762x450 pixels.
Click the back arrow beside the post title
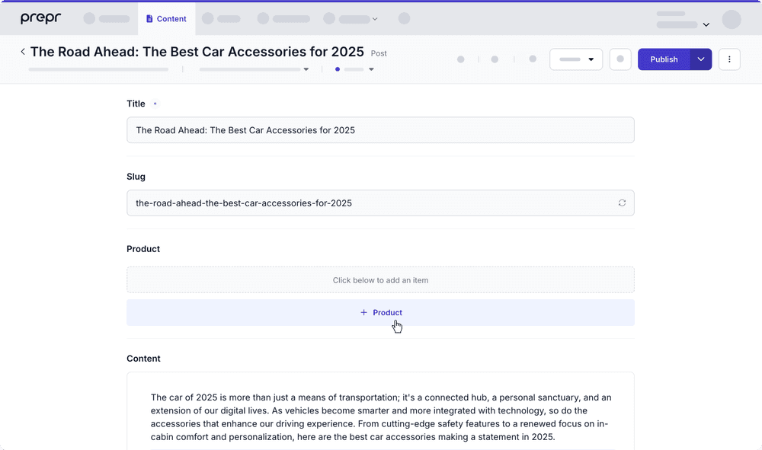[x=23, y=52]
